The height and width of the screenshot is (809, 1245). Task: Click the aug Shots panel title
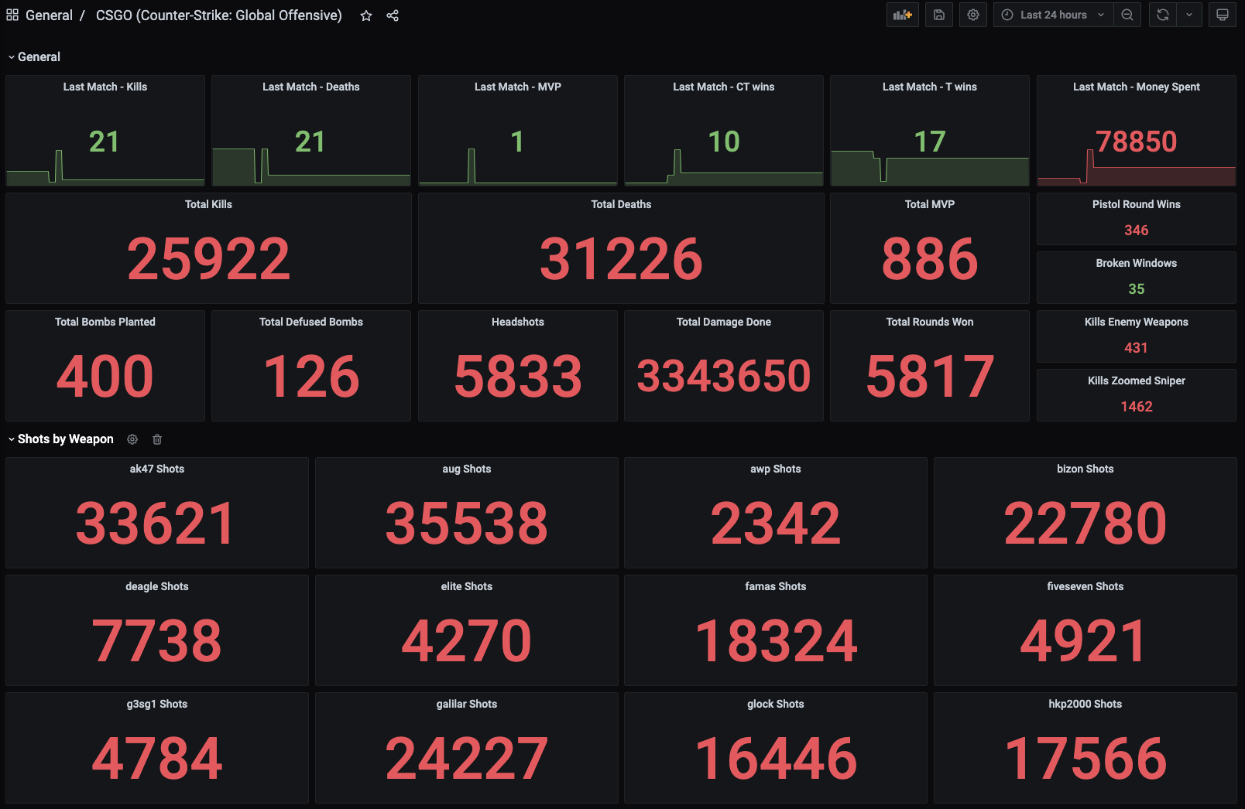467,469
